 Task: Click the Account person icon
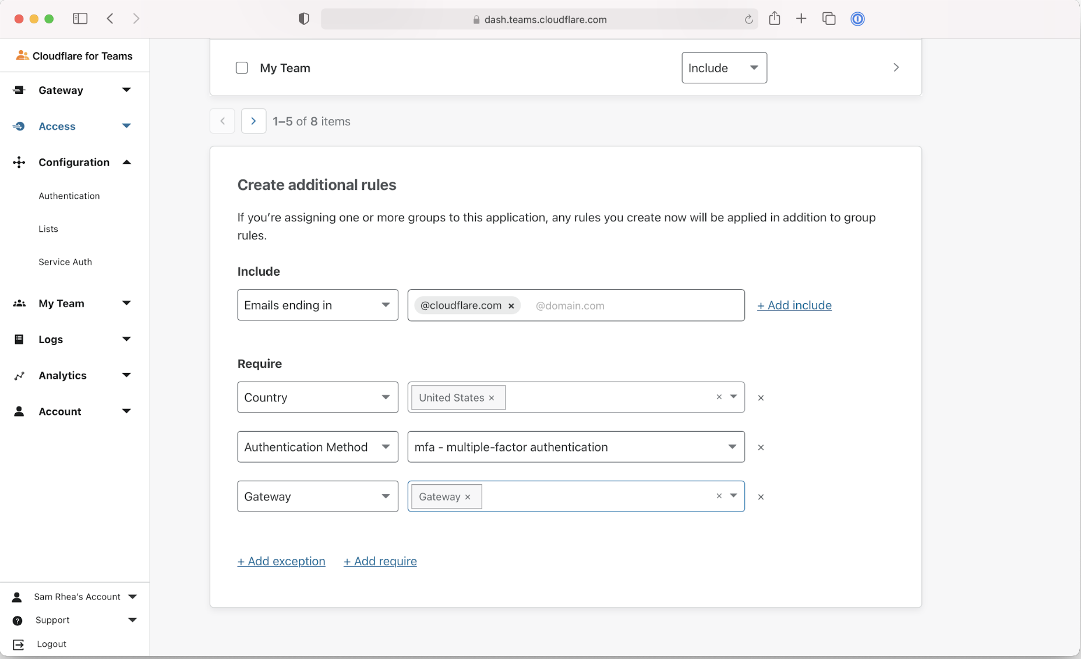pos(19,411)
